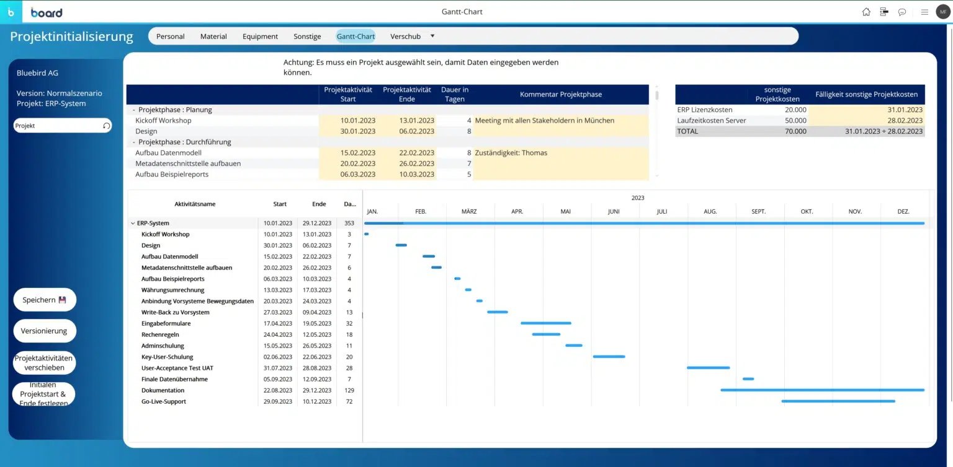This screenshot has width=953, height=467.
Task: Open the hamburger menu icon
Action: 924,12
